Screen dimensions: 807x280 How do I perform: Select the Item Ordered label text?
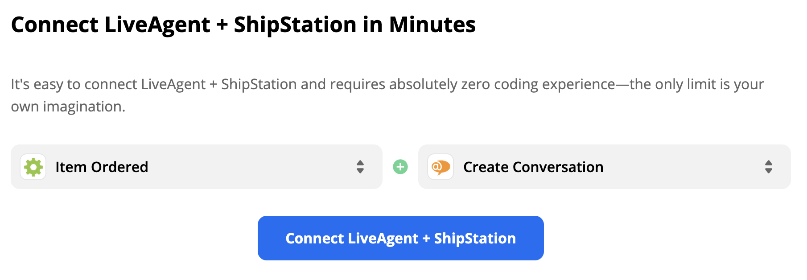102,167
